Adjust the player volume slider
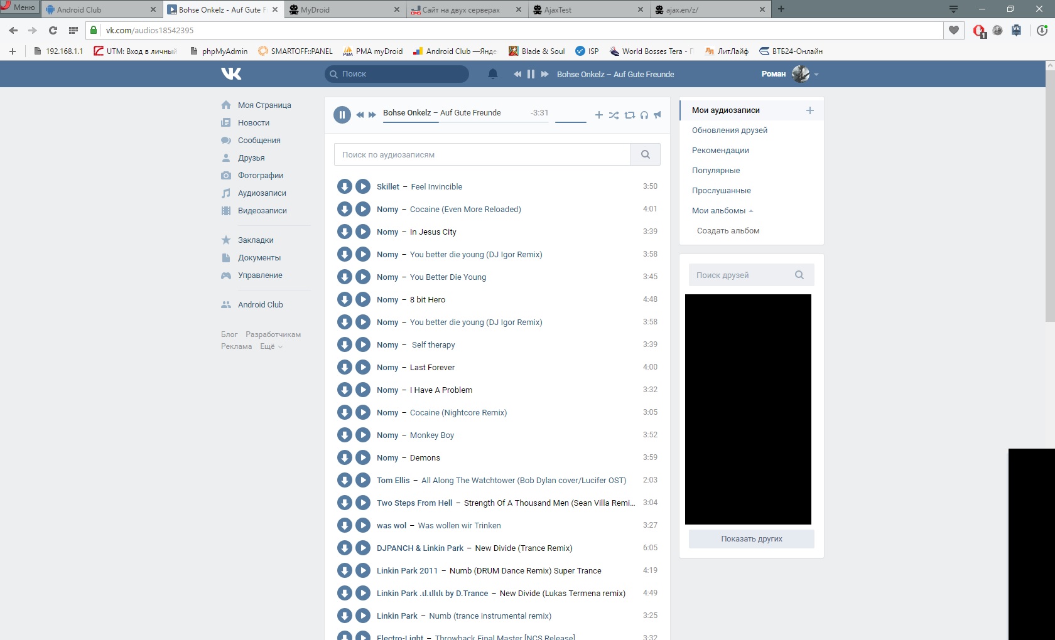The width and height of the screenshot is (1055, 640). (571, 122)
